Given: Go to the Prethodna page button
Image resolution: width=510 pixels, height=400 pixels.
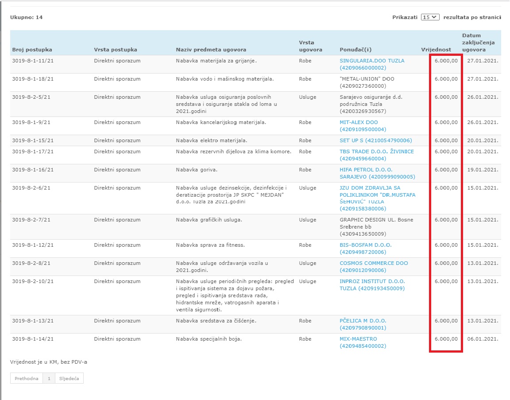Looking at the screenshot, I should (x=27, y=378).
